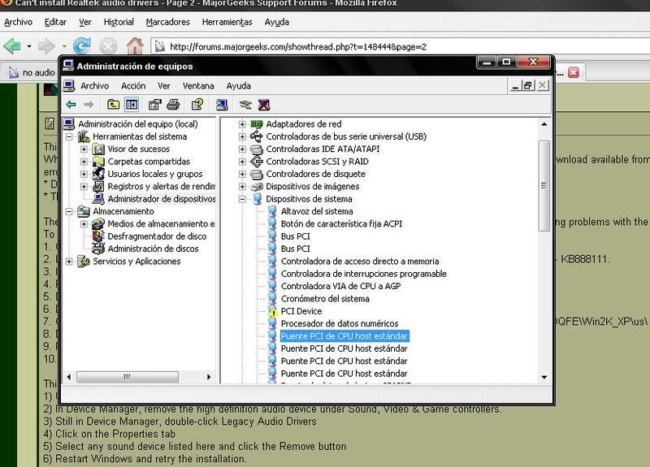
Task: Click the green Back arrow in MMC toolbar
Action: [71, 104]
